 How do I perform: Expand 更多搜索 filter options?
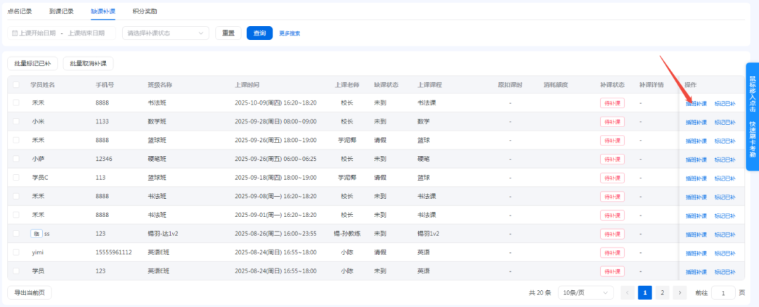click(290, 33)
